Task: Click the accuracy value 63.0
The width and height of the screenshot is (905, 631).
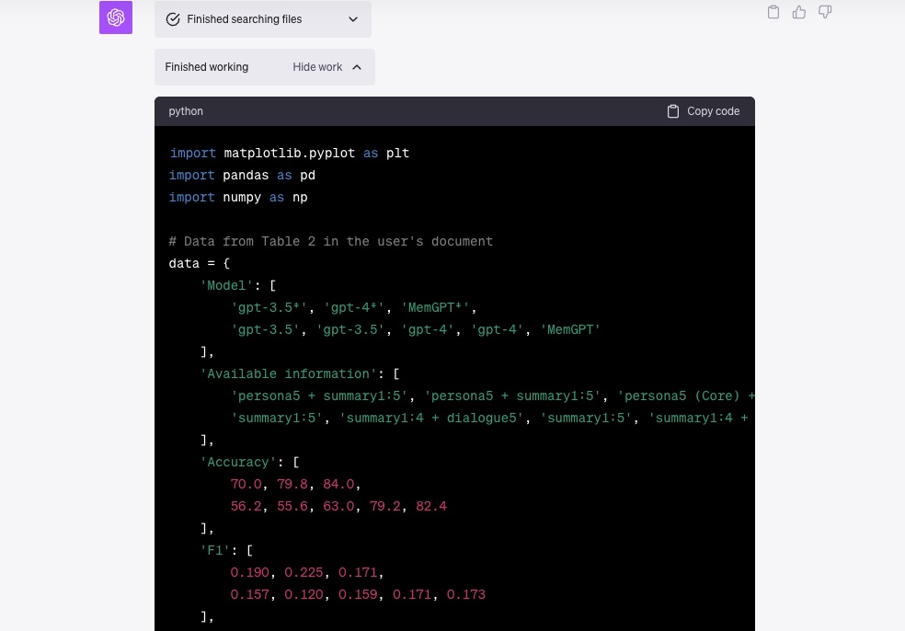Action: tap(338, 506)
